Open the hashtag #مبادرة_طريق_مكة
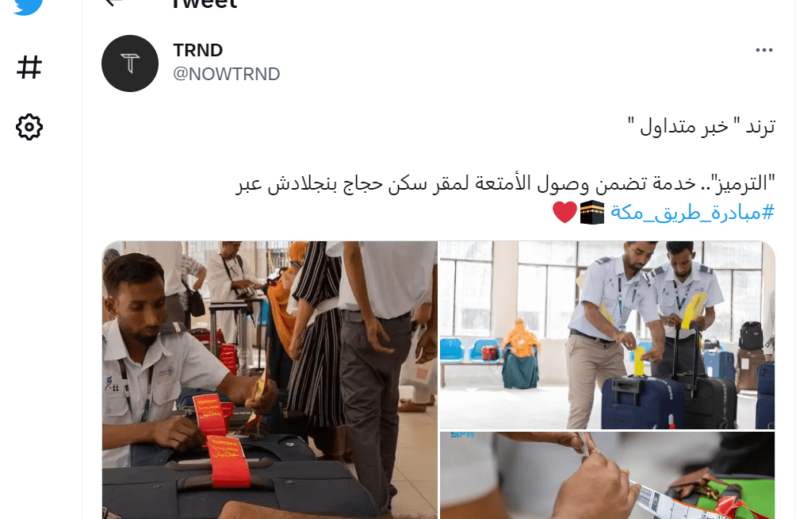The image size is (800, 519). click(692, 212)
